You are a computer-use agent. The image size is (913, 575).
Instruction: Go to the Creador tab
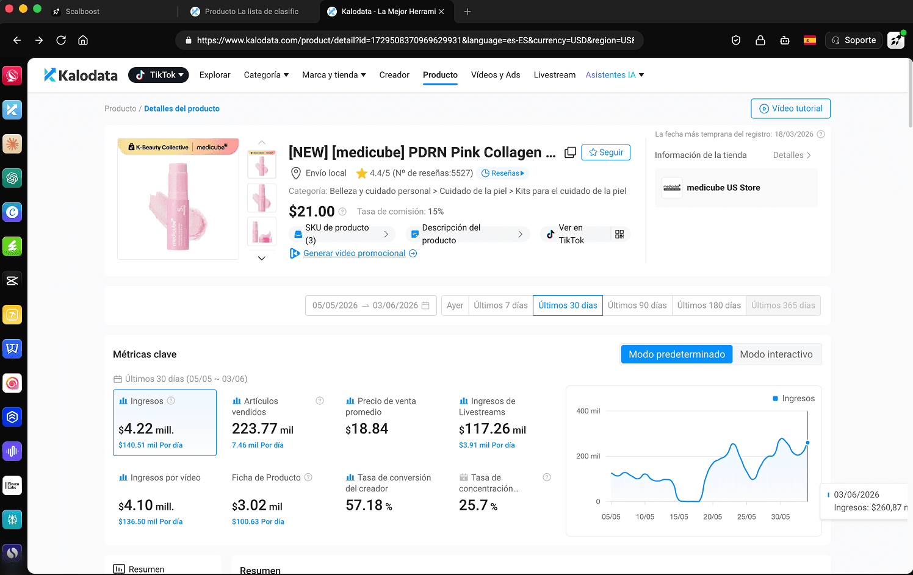click(394, 75)
